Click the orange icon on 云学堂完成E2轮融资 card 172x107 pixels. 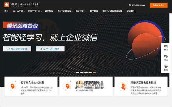[12, 86]
